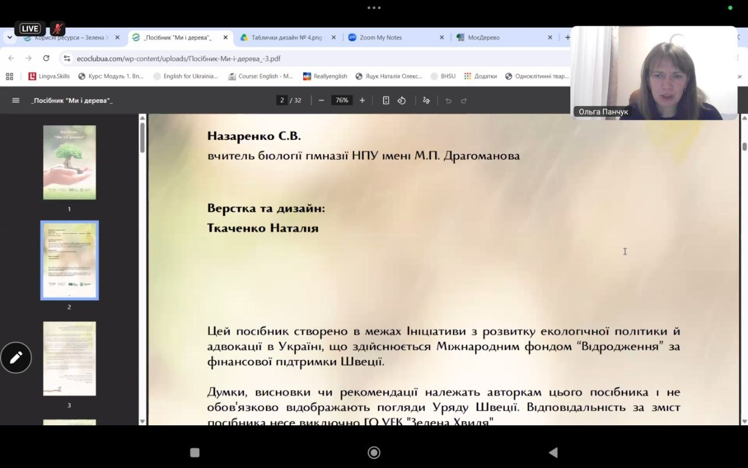
Task: Reload the page in the browser
Action: tap(46, 58)
